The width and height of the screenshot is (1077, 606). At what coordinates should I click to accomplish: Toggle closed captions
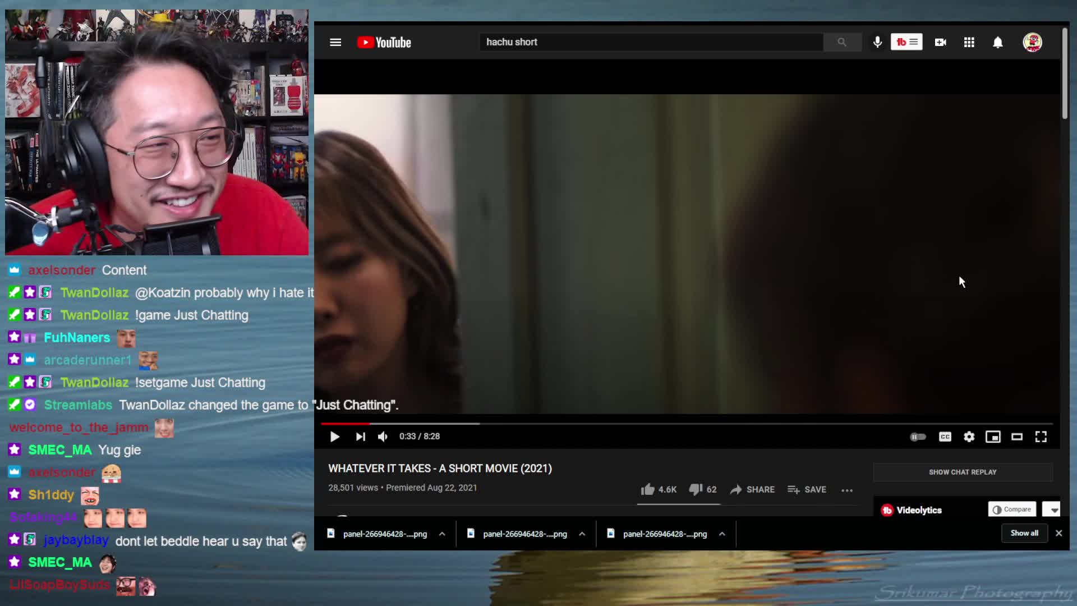pyautogui.click(x=945, y=437)
